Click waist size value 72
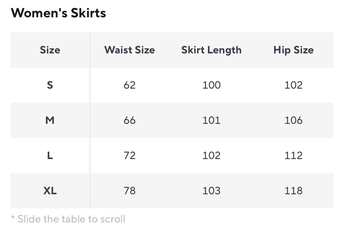Image resolution: width=344 pixels, height=233 pixels. tap(129, 156)
